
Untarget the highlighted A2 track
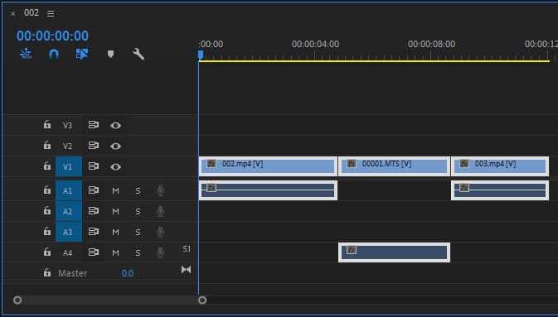click(x=69, y=211)
